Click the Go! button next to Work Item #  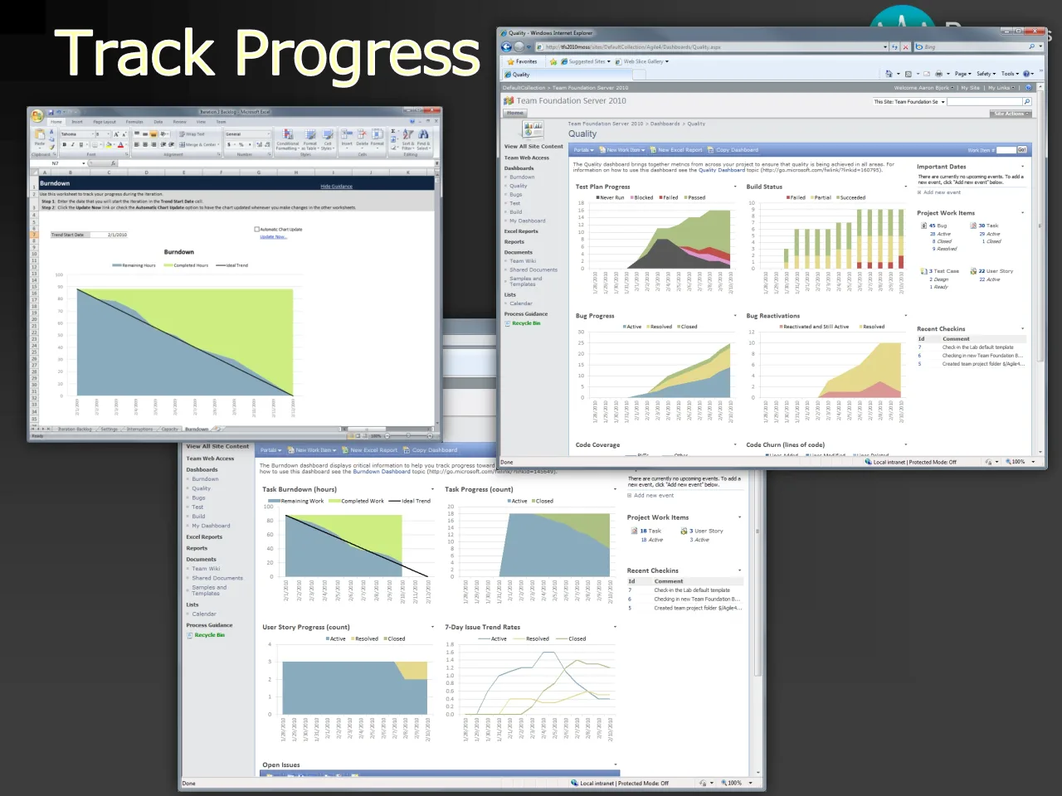pos(1021,150)
